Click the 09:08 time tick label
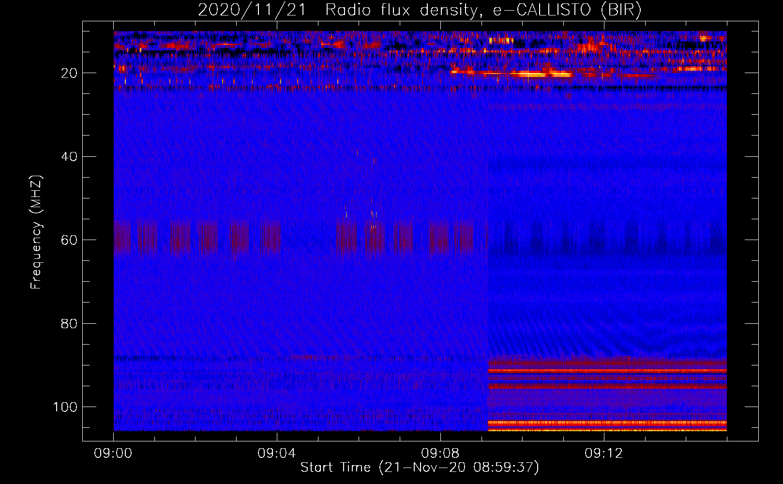Image resolution: width=783 pixels, height=484 pixels. coord(440,454)
